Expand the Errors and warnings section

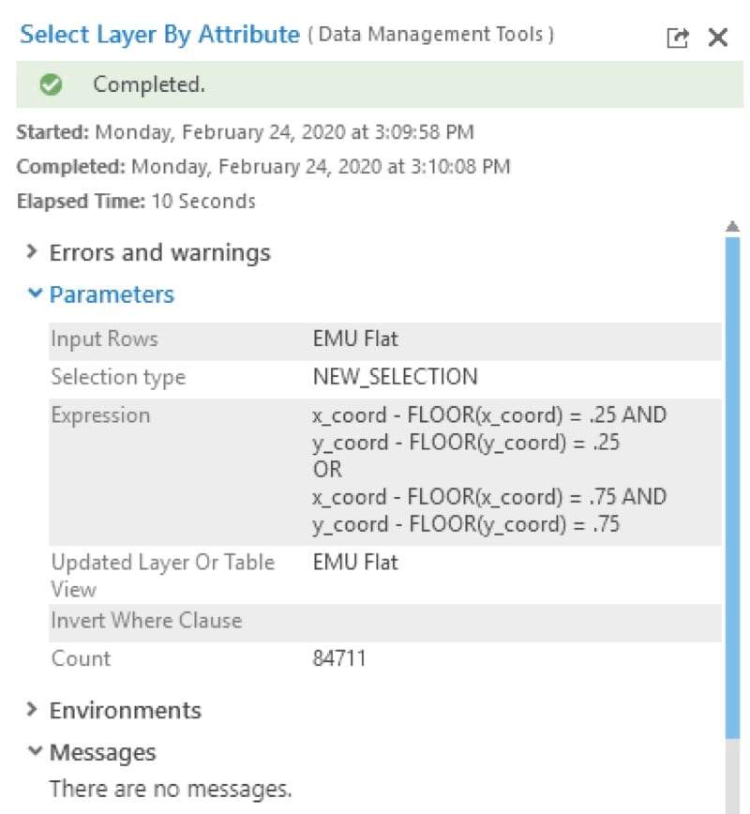[x=33, y=252]
